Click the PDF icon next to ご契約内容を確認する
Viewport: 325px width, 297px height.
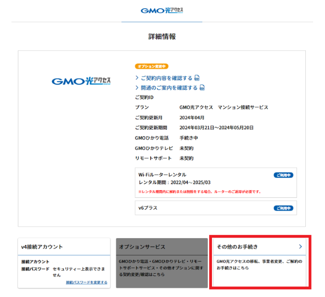click(x=197, y=78)
